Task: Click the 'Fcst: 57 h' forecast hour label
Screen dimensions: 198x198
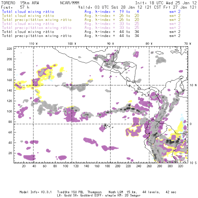Action: (x=15, y=7)
